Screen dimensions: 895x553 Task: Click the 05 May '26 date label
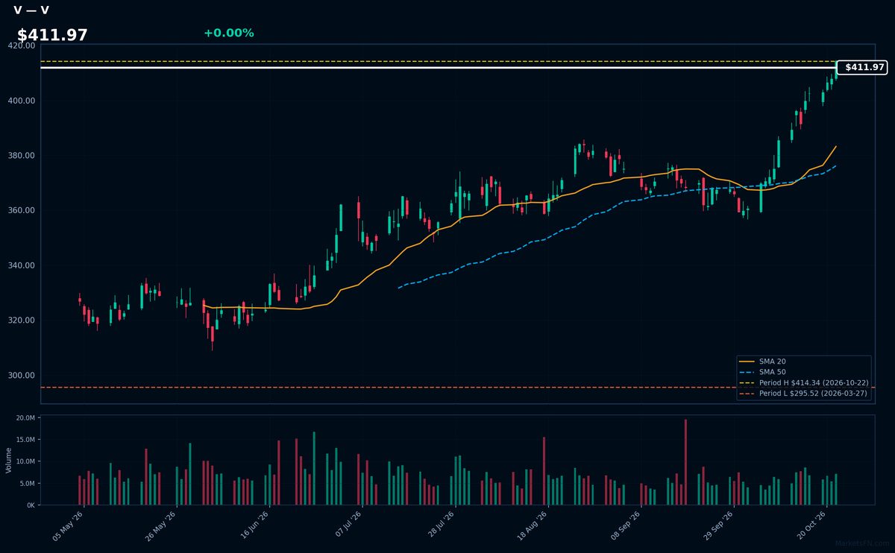(x=68, y=525)
